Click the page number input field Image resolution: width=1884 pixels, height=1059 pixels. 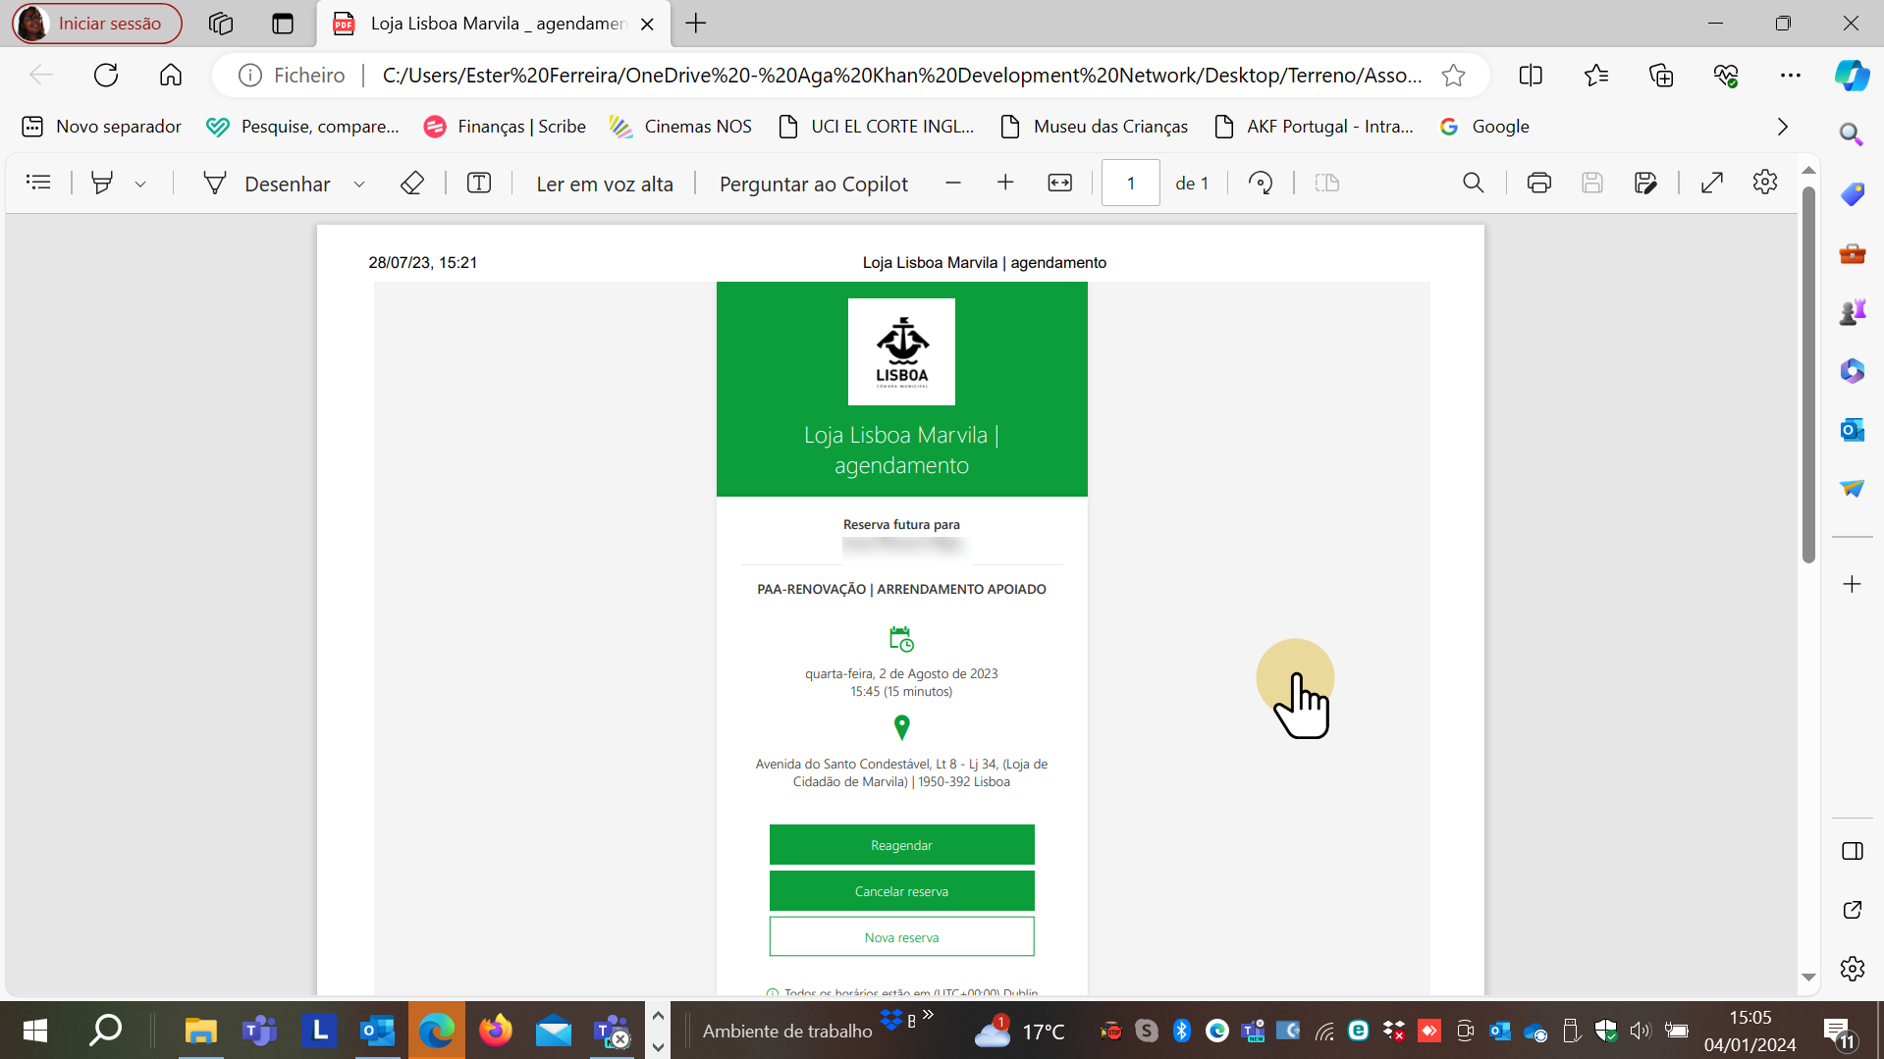tap(1130, 184)
